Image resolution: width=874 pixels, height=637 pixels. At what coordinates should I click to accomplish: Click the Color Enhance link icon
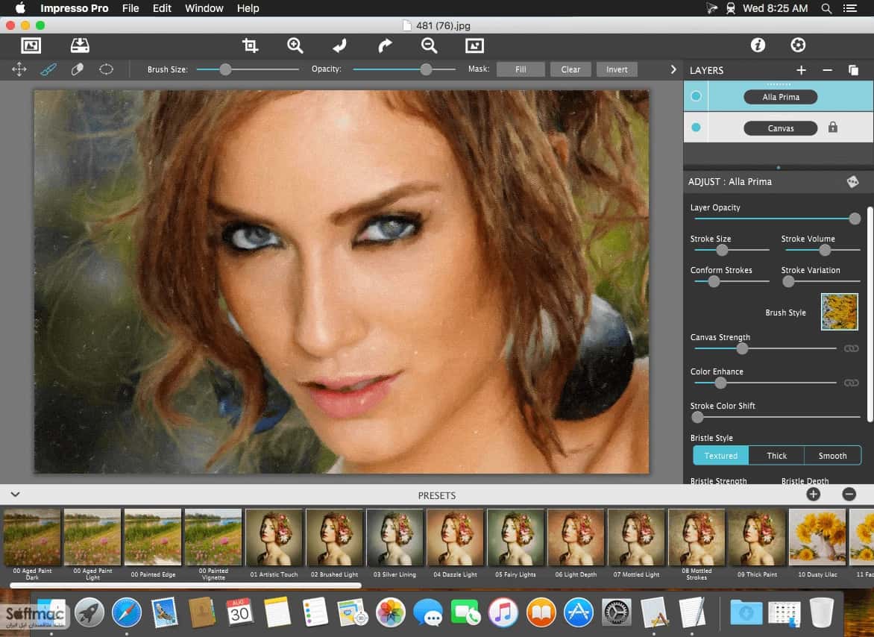click(851, 383)
